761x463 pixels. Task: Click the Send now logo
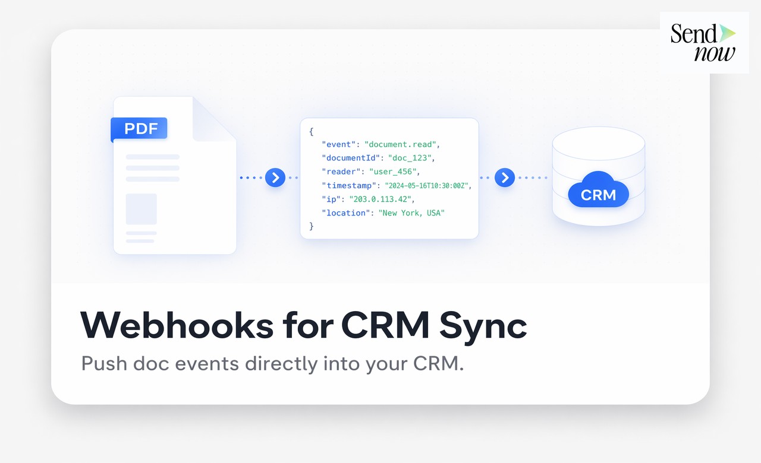pyautogui.click(x=704, y=42)
